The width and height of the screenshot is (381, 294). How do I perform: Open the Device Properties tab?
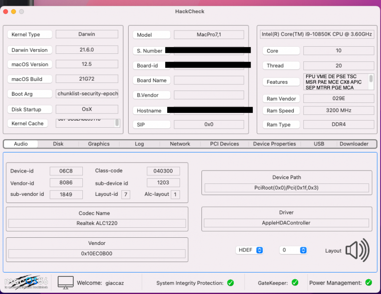(x=275, y=144)
